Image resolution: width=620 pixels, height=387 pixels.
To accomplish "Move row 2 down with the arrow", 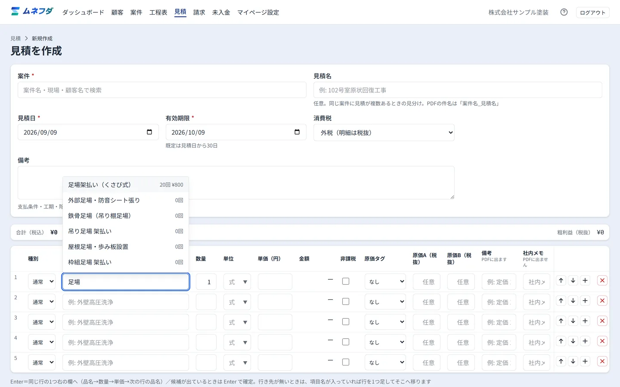I will 573,301.
